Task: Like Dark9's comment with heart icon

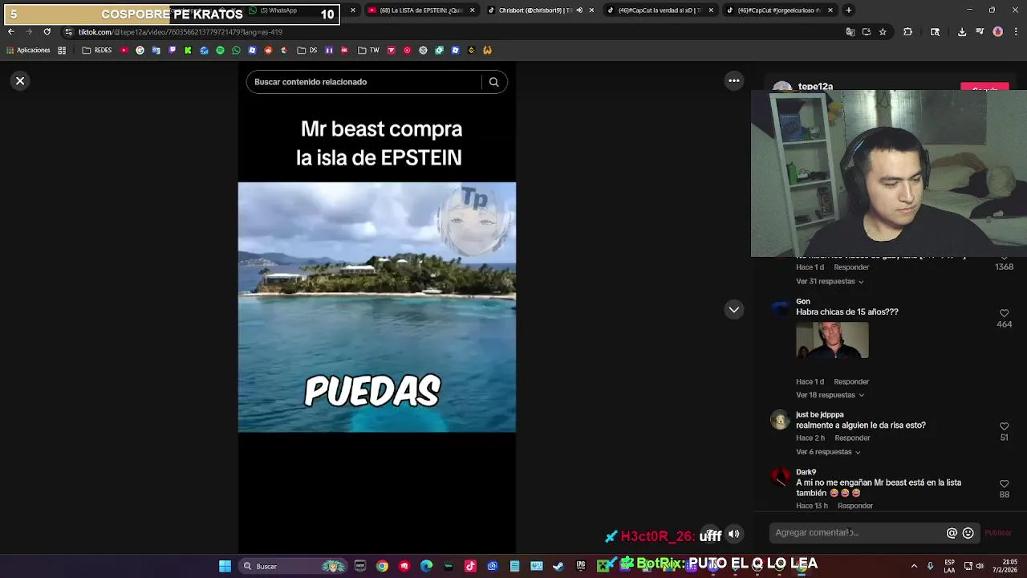Action: point(1004,484)
